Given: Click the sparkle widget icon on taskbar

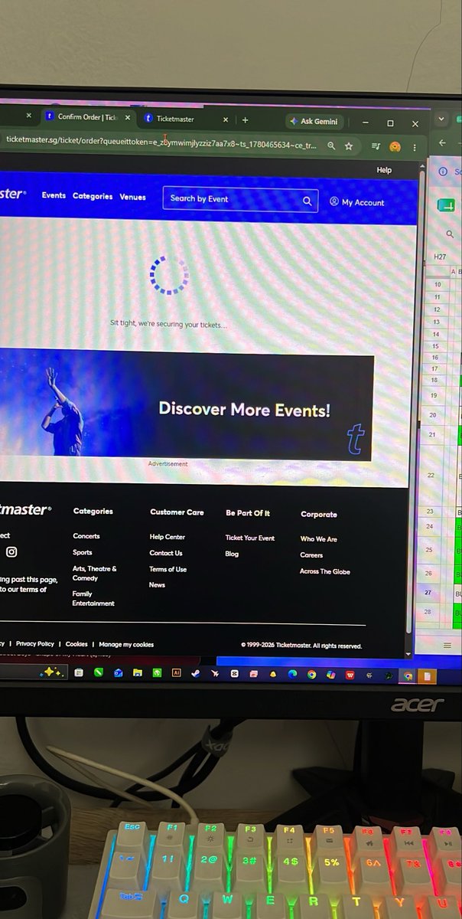Looking at the screenshot, I should [x=52, y=672].
